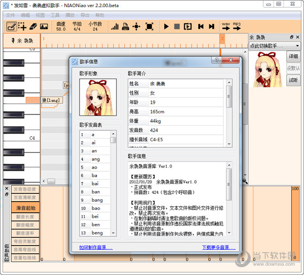
Task: Open the 播放 menu
Action: tap(70, 15)
